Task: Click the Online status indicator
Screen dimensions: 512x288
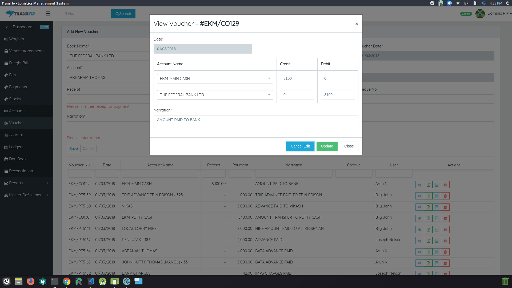Action: pos(466,14)
